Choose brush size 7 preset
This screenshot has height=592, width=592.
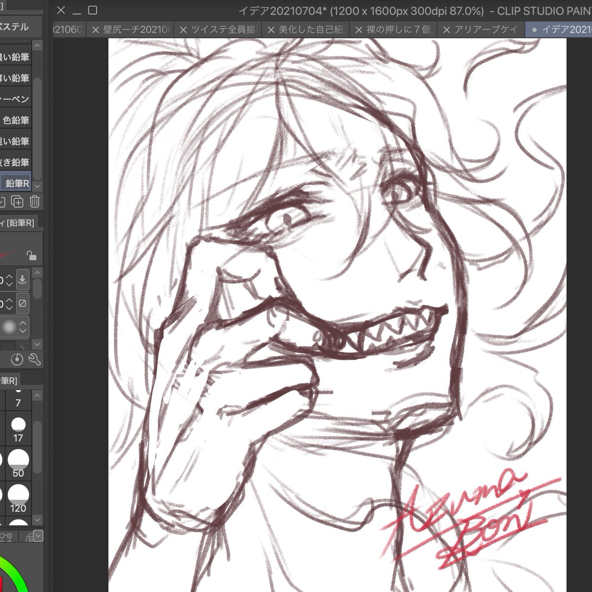click(x=18, y=400)
